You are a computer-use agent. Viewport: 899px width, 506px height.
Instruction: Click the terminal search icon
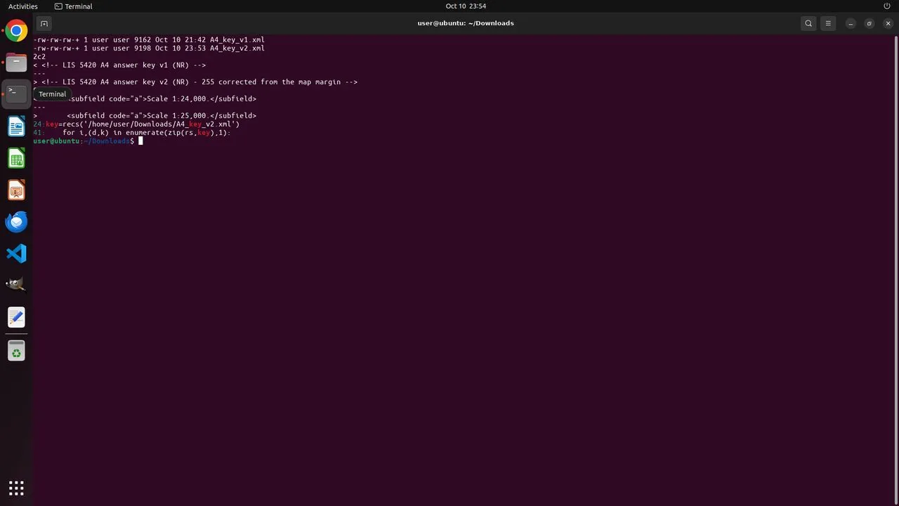808,23
